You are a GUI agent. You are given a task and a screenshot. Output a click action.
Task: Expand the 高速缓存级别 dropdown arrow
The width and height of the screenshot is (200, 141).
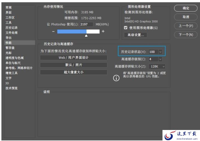[x=160, y=59]
